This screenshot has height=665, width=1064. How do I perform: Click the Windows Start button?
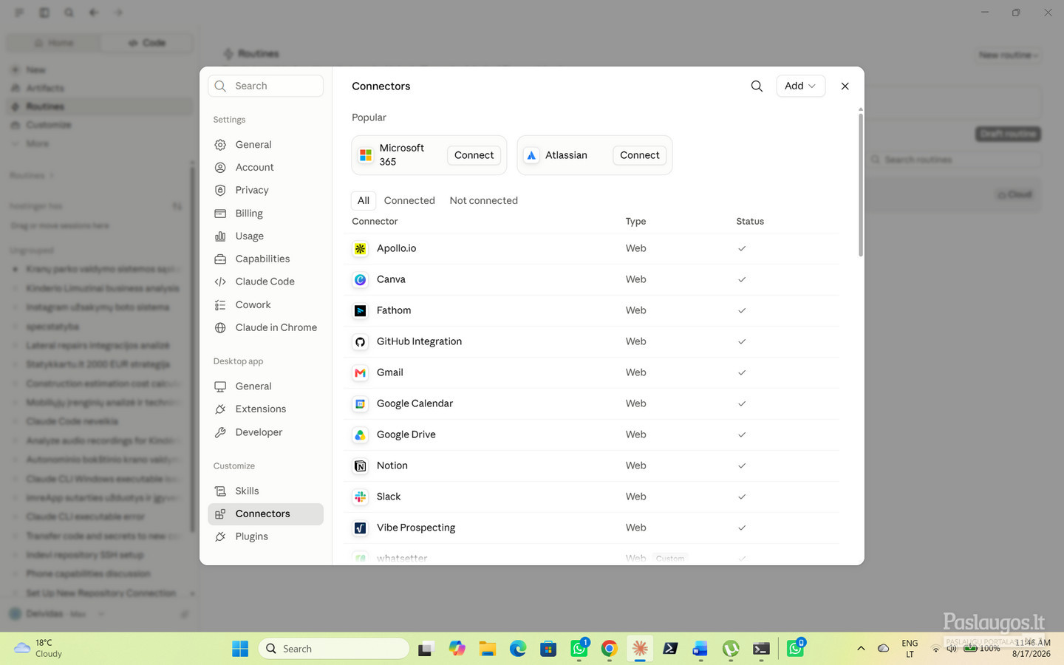click(x=240, y=649)
